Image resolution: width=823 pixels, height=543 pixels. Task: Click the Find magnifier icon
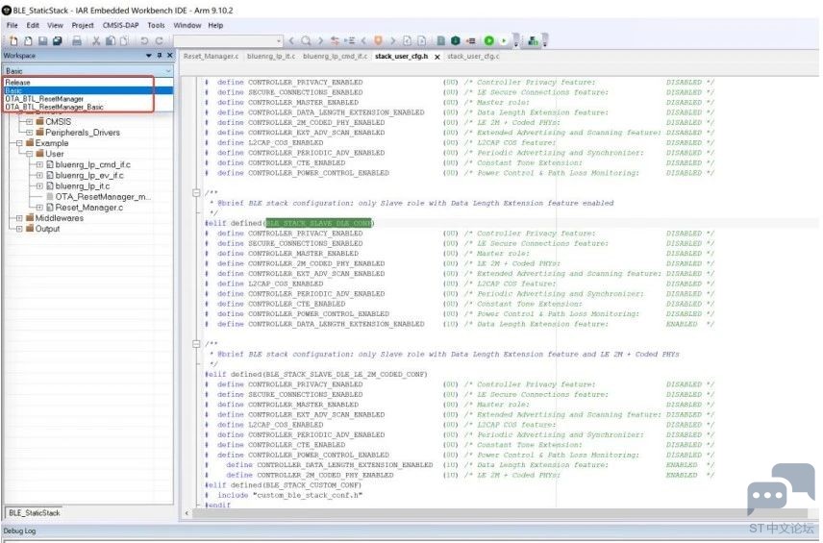pyautogui.click(x=306, y=41)
